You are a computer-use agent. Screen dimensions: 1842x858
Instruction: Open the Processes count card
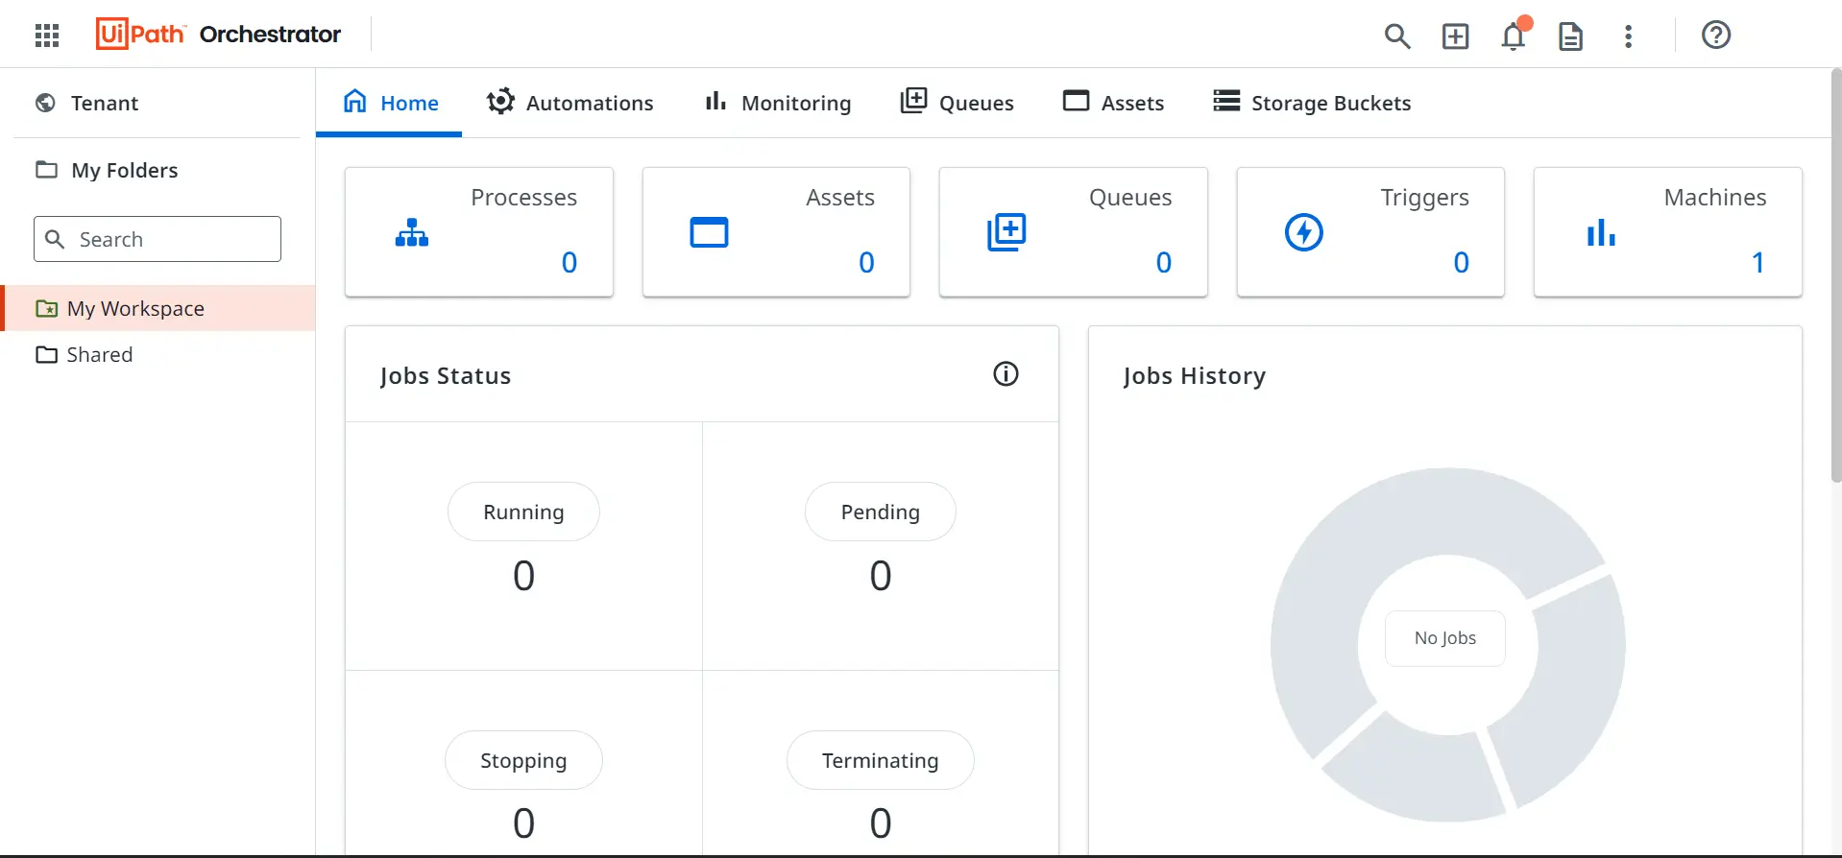tap(479, 232)
